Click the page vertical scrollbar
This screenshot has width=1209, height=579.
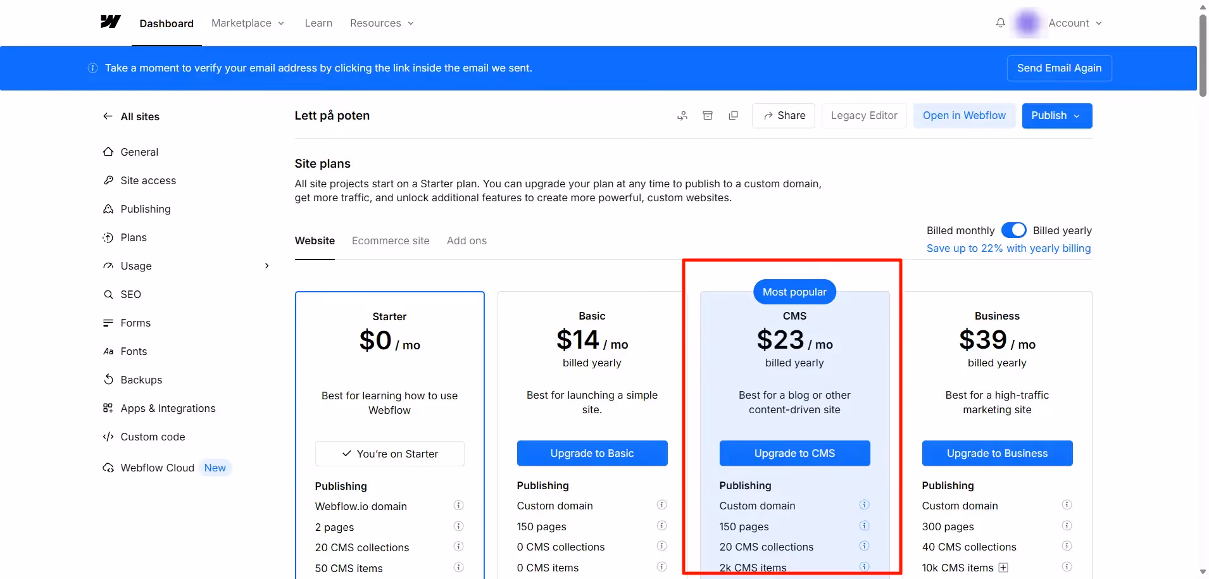pos(1203,55)
